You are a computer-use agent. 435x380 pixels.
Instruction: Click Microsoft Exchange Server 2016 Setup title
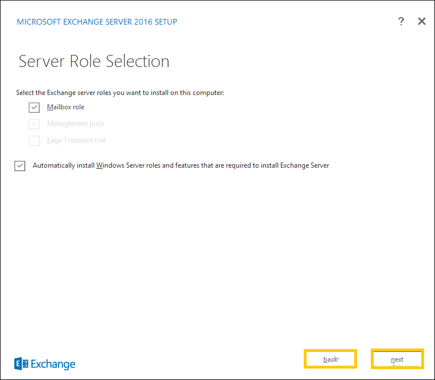tap(97, 22)
